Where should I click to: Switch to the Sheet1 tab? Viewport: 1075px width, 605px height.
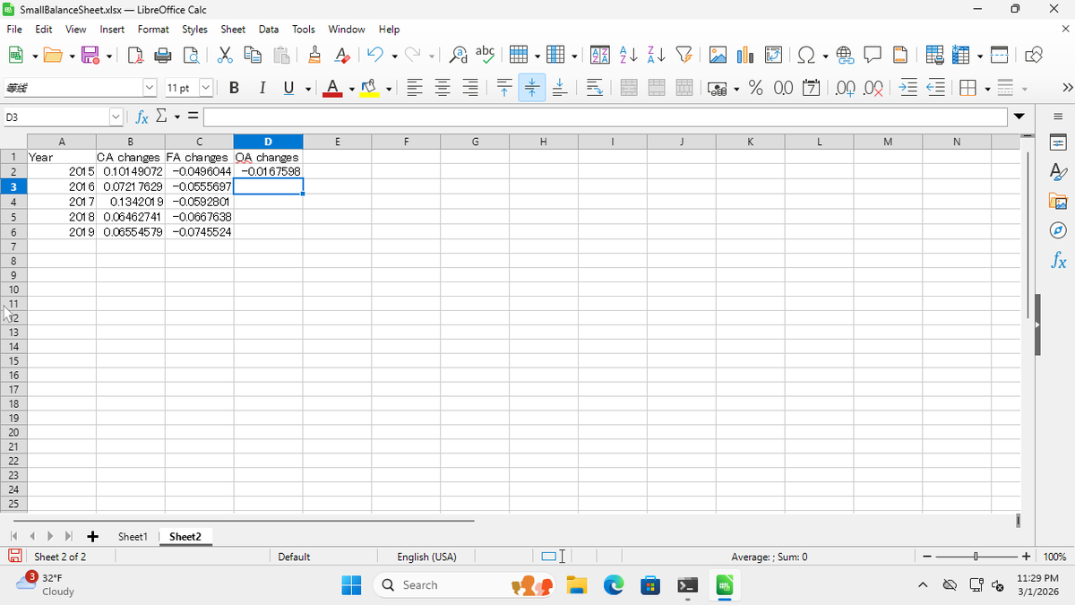click(x=133, y=536)
